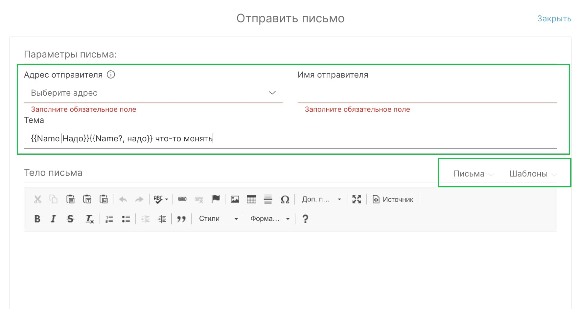Insert an anchor with flag icon

(216, 199)
